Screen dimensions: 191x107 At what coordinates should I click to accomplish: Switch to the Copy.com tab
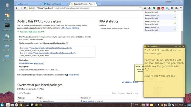[x=30, y=4]
